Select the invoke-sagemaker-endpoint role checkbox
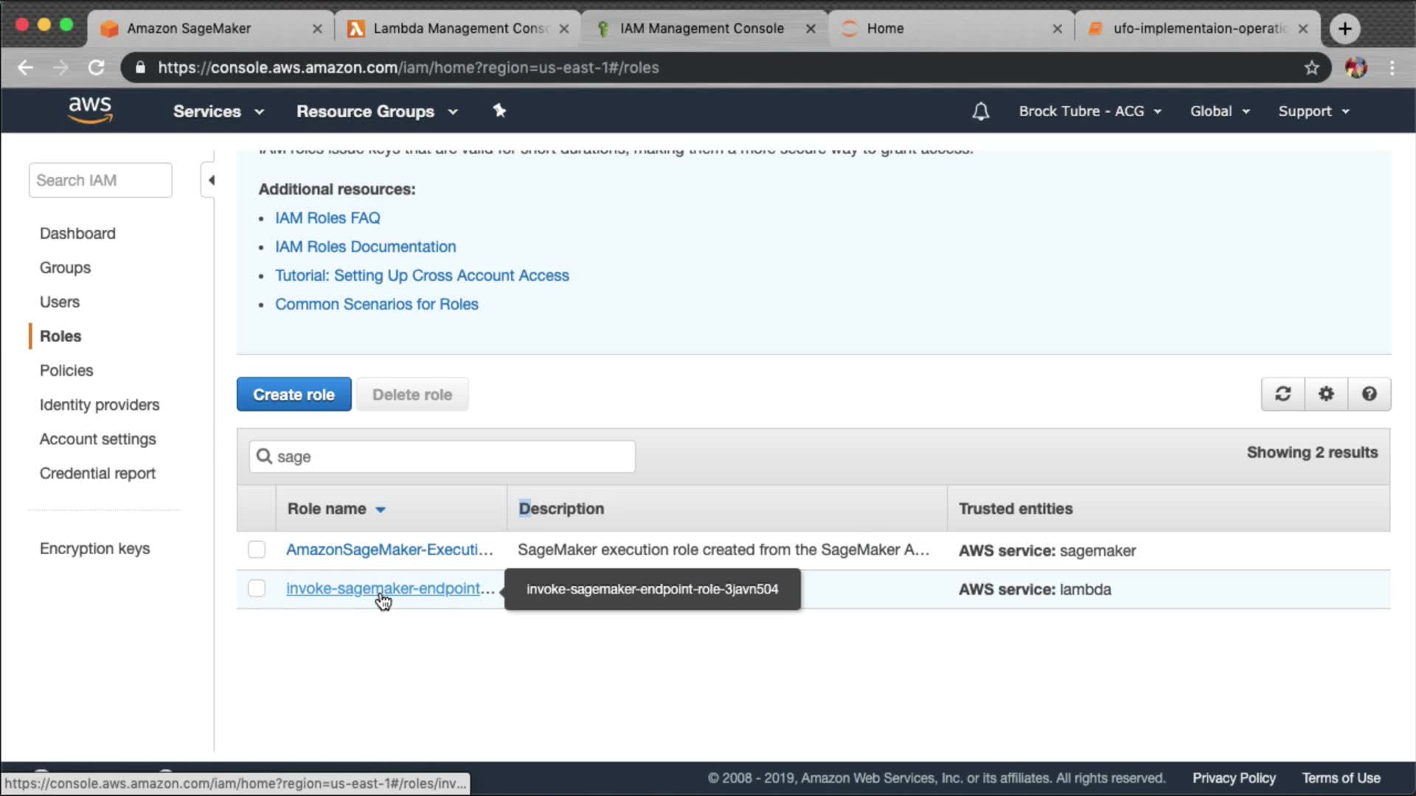 (257, 588)
